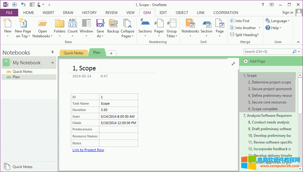
Task: Expand the Save As dropdown
Action: coord(100,36)
